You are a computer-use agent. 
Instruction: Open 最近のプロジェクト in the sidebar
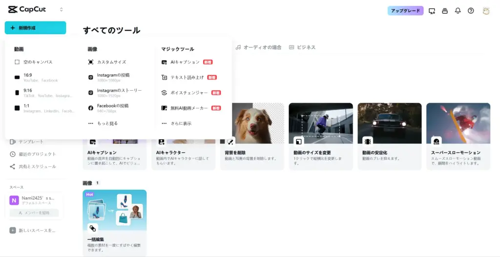pyautogui.click(x=37, y=154)
